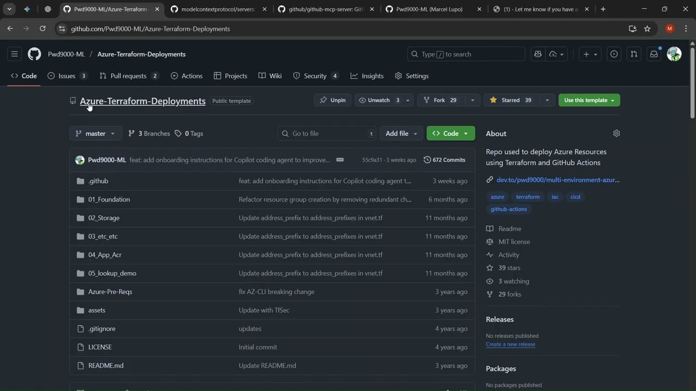Open the notifications inbox icon
This screenshot has height=391, width=696.
(x=654, y=54)
